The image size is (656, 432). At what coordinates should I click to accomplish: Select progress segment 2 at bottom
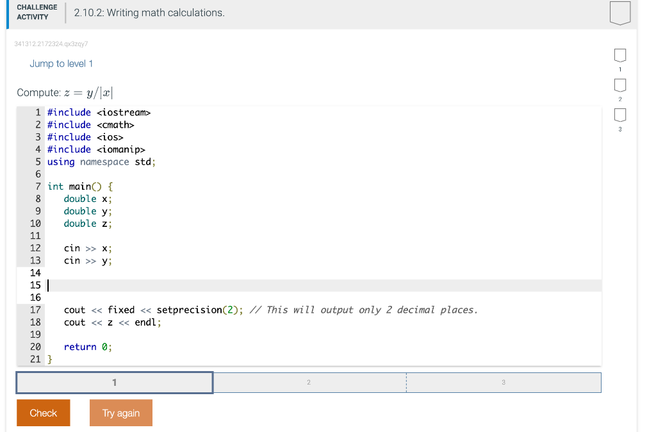coord(309,382)
